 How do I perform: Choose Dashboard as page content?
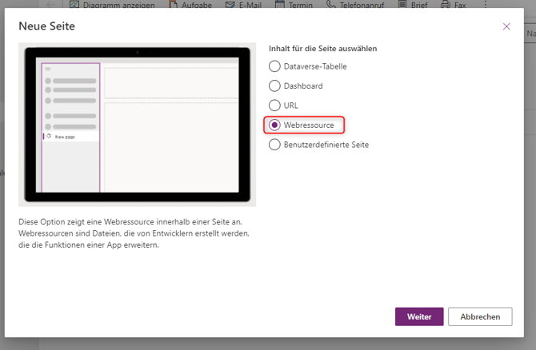click(275, 86)
